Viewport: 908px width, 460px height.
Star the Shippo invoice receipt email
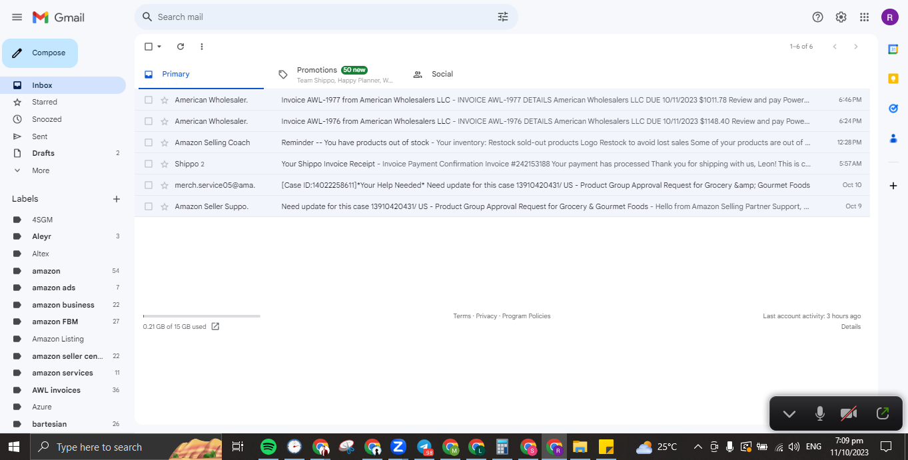[165, 164]
